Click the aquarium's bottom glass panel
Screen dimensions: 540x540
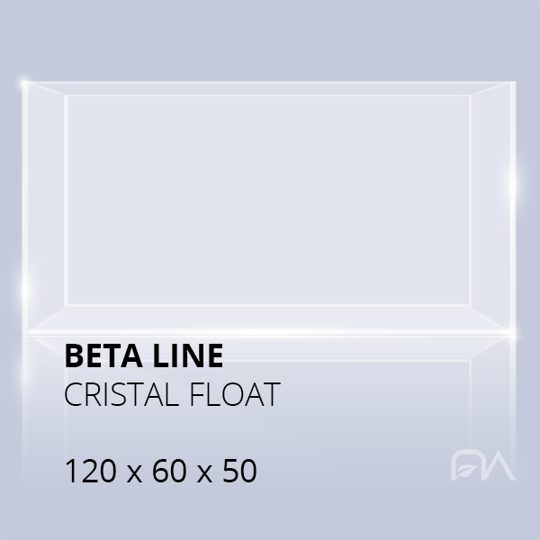click(x=270, y=319)
